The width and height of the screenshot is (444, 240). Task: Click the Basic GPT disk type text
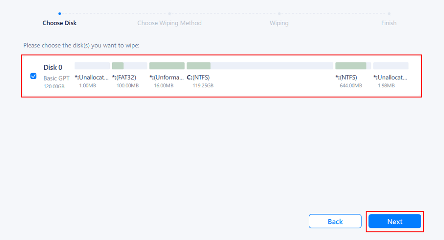click(56, 78)
